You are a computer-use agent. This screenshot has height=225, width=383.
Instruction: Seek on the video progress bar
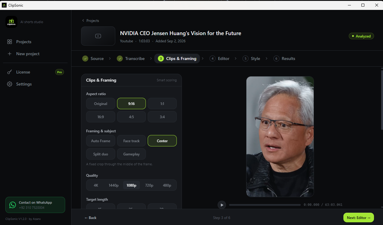coord(265,205)
